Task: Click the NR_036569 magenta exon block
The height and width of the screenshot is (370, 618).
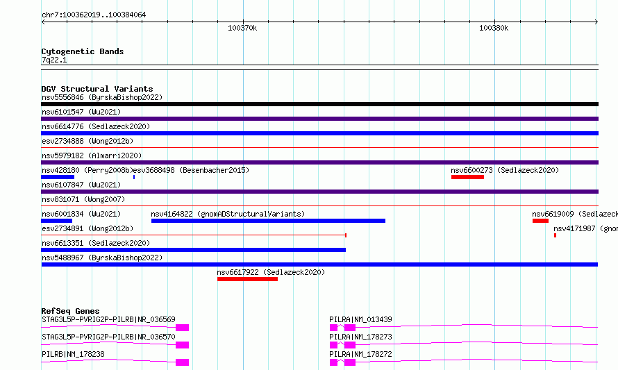Action: pos(182,328)
